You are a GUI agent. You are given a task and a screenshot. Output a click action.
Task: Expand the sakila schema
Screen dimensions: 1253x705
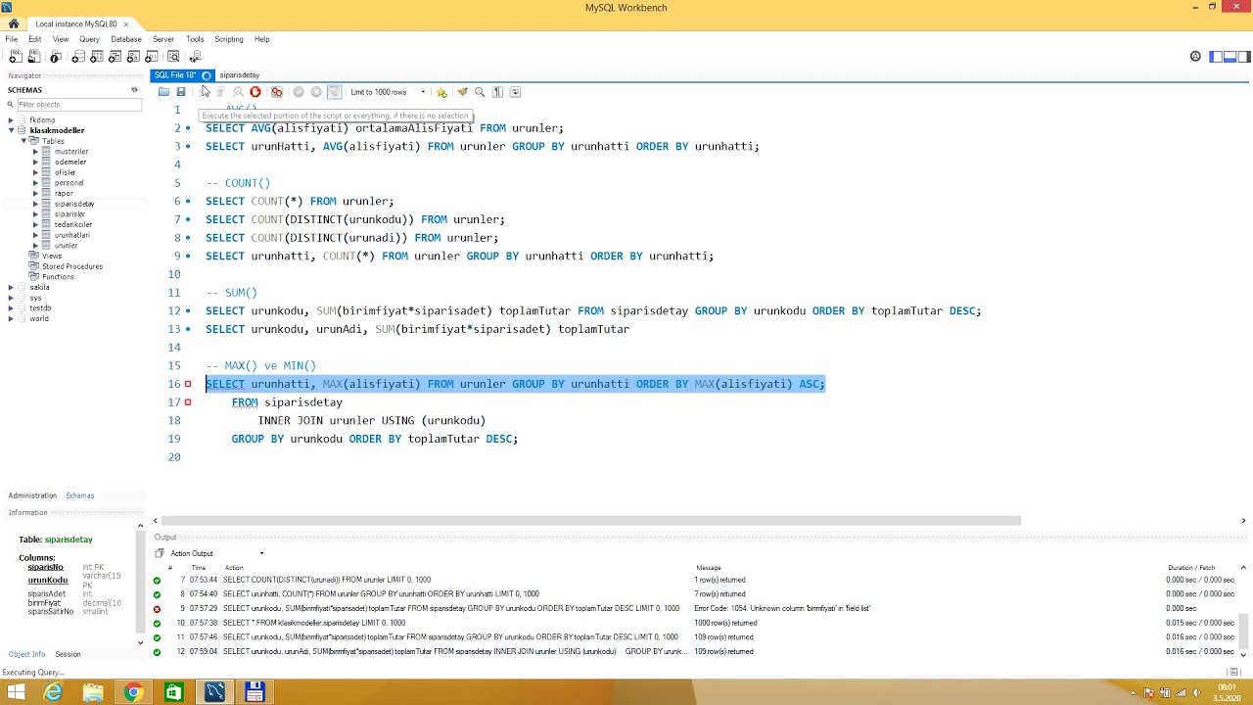pyautogui.click(x=11, y=288)
